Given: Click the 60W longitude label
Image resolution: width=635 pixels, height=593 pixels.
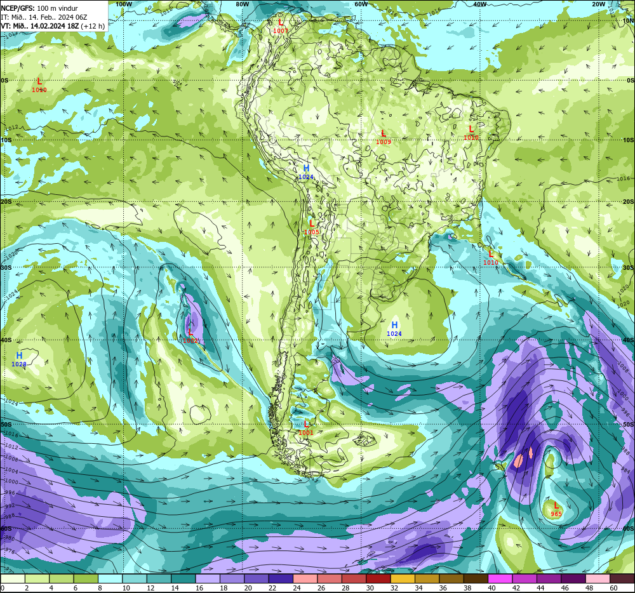Looking at the screenshot, I should click(x=361, y=4).
